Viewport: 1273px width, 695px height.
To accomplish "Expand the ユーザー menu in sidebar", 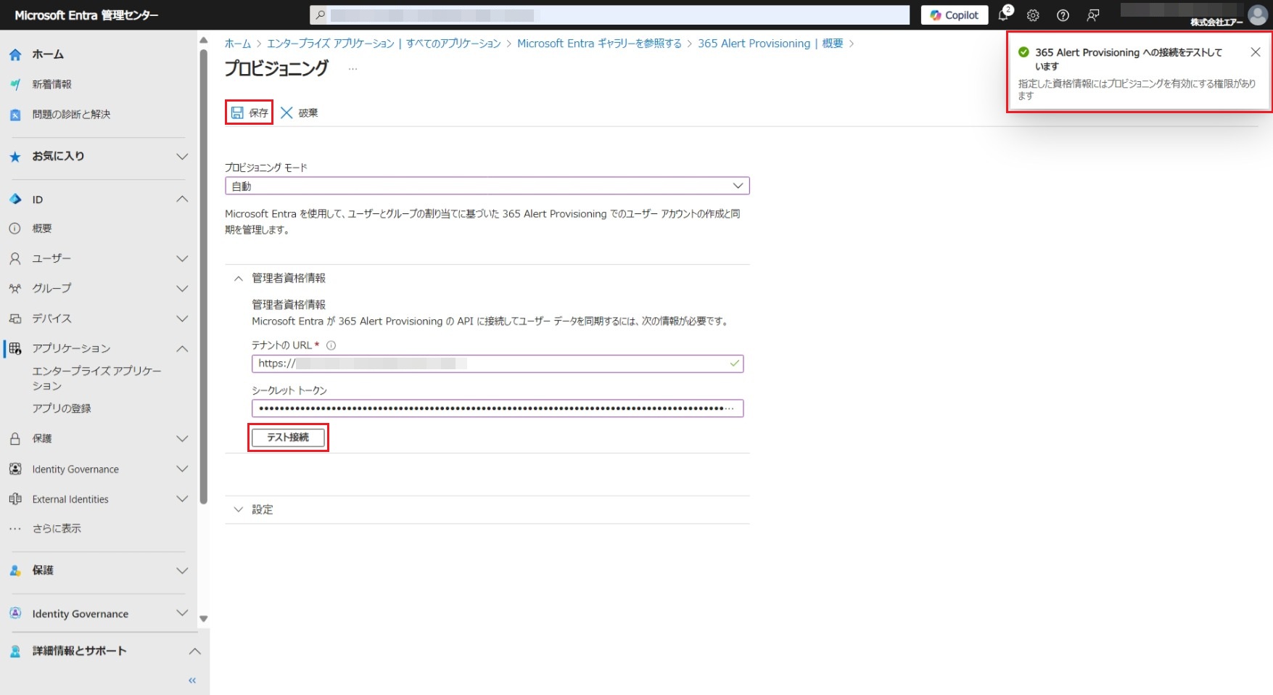I will coord(182,259).
